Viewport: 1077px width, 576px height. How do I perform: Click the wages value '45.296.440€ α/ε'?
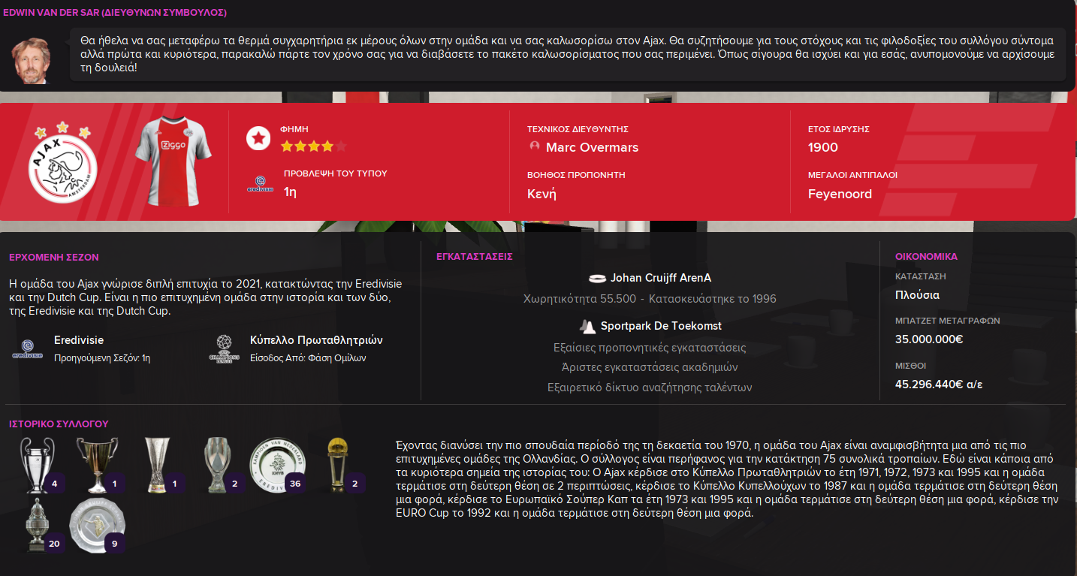click(x=939, y=385)
